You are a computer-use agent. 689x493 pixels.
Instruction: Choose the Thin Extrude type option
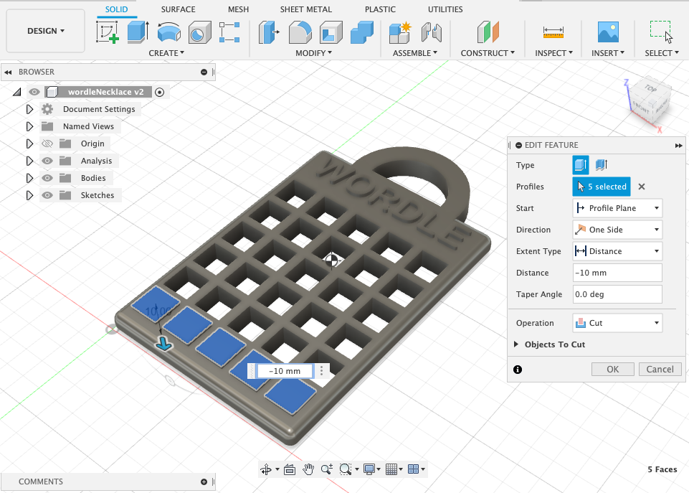click(x=601, y=165)
